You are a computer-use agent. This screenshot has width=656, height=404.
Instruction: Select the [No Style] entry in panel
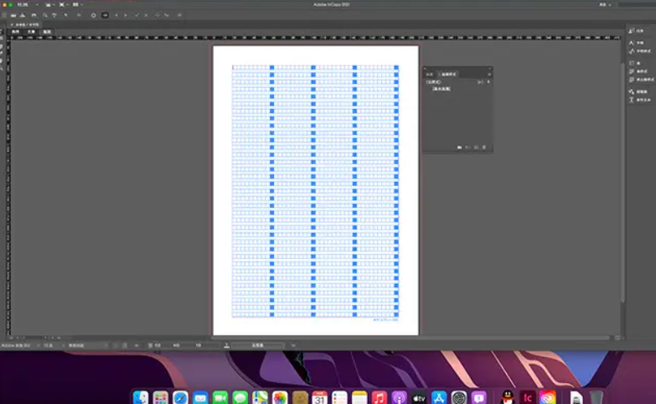tap(434, 81)
